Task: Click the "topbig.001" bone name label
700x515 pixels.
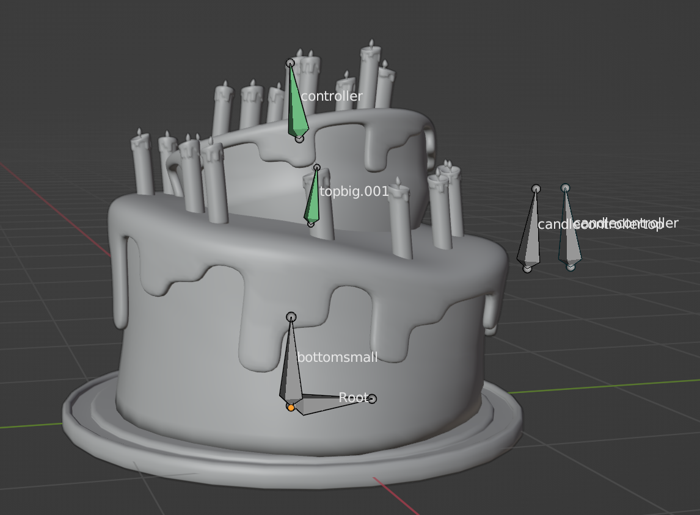Action: click(354, 192)
